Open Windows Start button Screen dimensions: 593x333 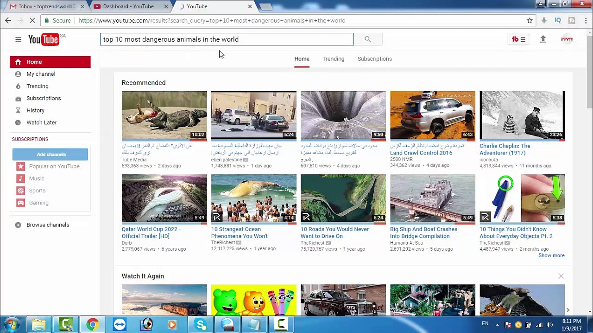coord(11,324)
